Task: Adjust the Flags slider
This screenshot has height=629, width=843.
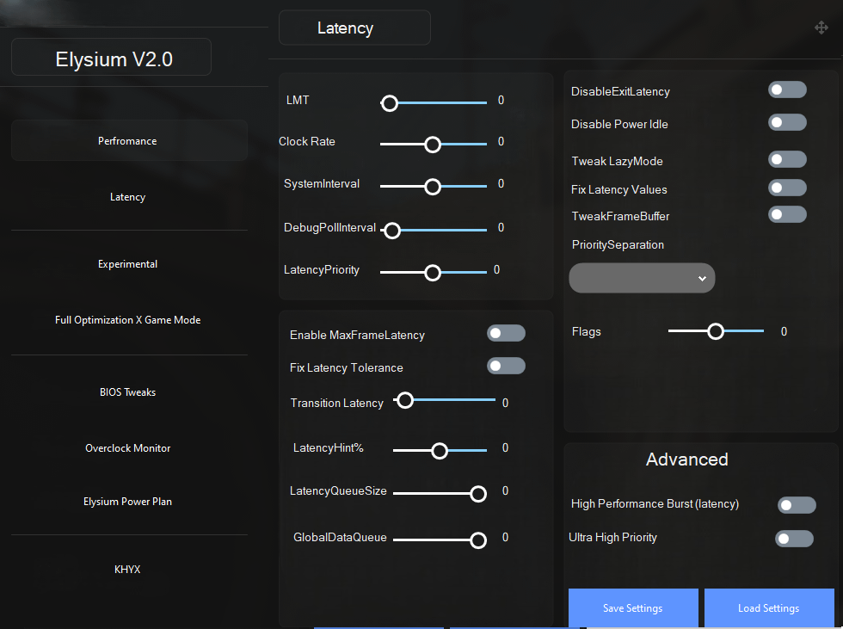Action: pyautogui.click(x=715, y=330)
